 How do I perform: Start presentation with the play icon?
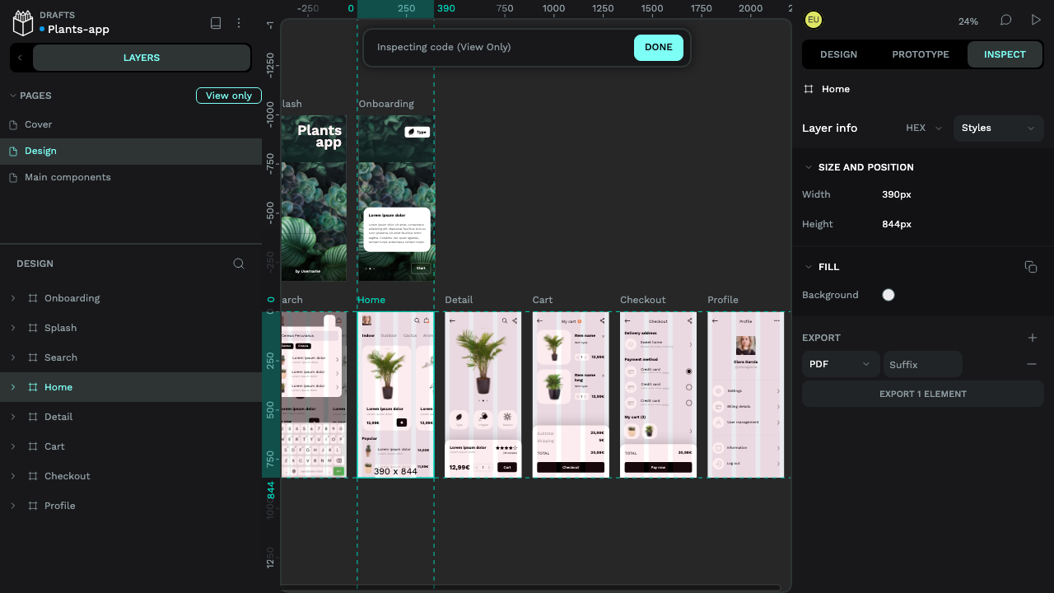click(x=1036, y=20)
